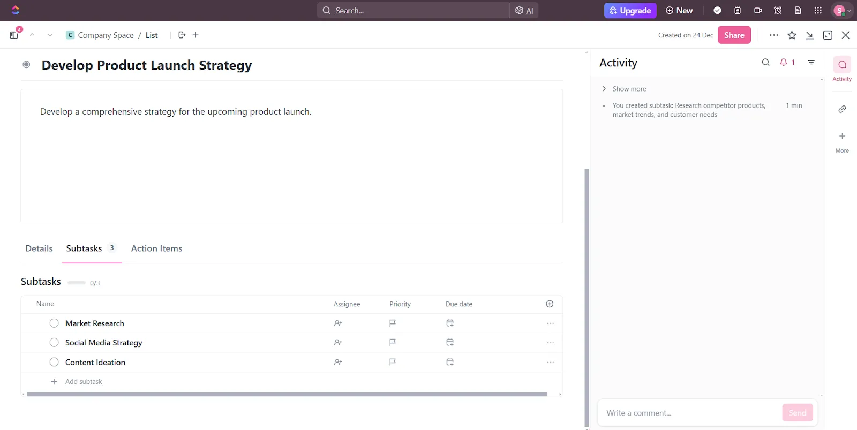
Task: Assign a user to Content Ideation
Action: [338, 362]
